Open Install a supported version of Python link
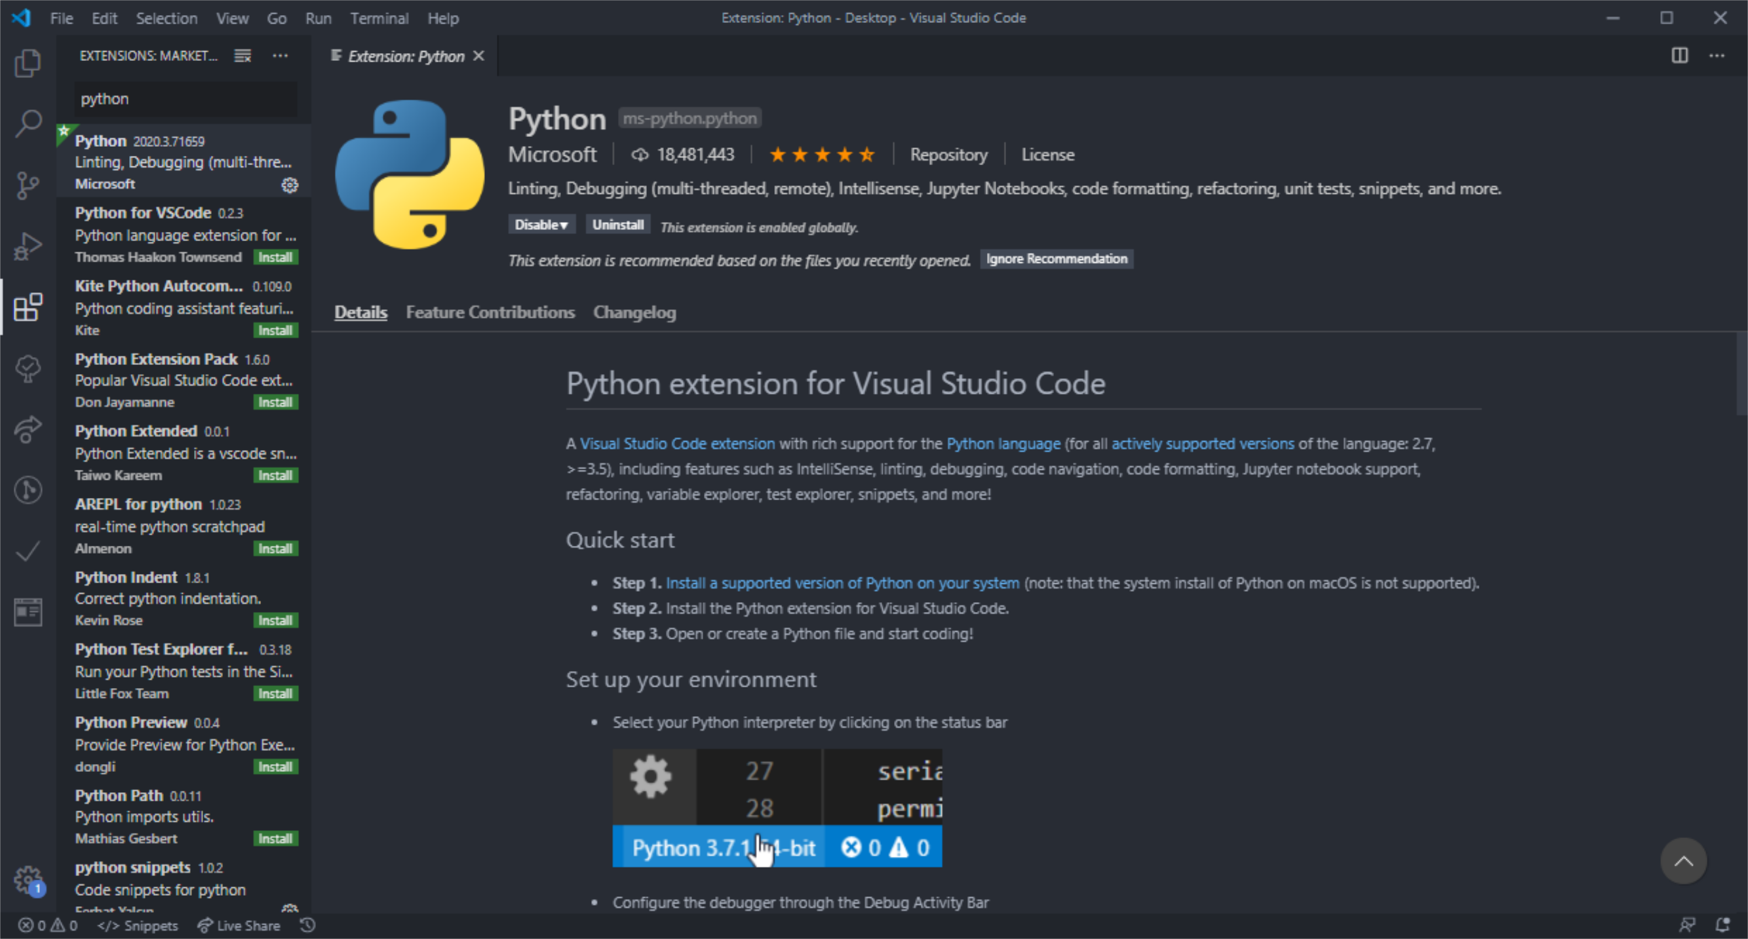 pyautogui.click(x=843, y=583)
